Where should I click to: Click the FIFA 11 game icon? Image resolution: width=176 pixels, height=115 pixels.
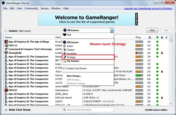coord(6,45)
